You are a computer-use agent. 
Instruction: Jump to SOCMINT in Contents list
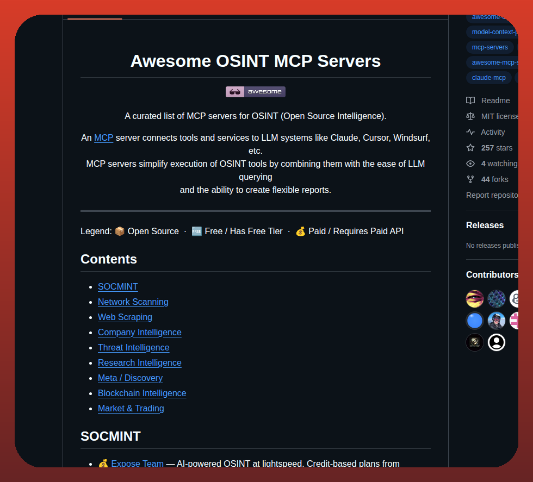point(117,287)
